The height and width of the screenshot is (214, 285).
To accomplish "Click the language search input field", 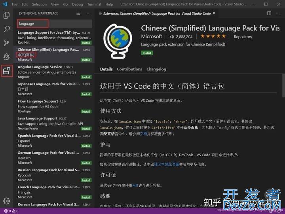I will click(55, 24).
